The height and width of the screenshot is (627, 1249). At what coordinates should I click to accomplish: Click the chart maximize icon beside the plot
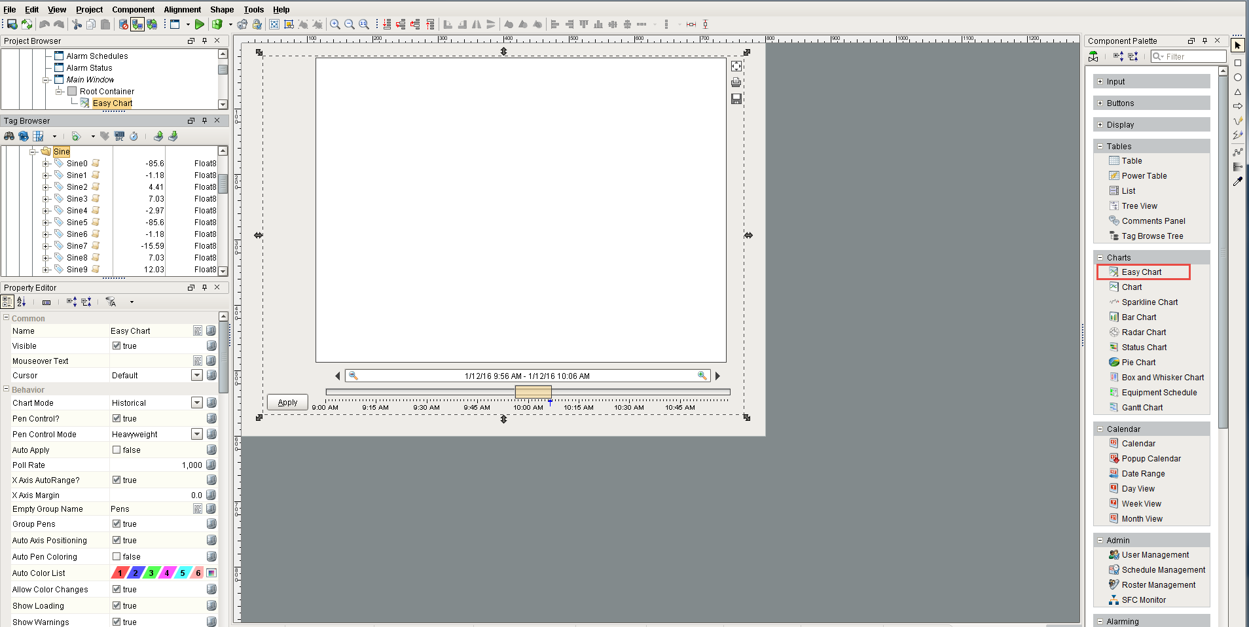point(736,66)
